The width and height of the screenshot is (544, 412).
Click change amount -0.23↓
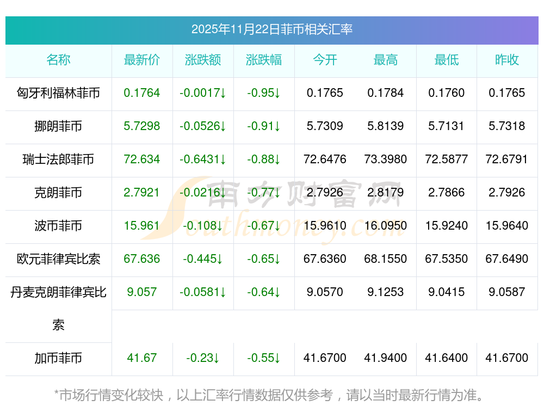click(x=203, y=358)
